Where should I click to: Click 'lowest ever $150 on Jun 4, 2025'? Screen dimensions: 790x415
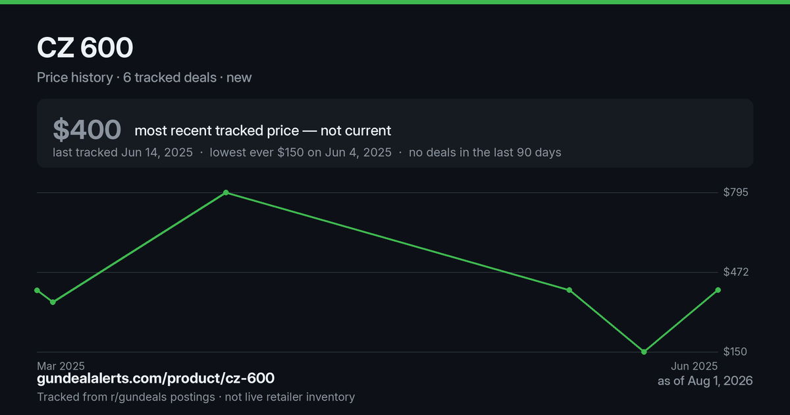tap(301, 152)
